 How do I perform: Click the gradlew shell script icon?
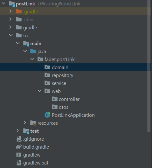pyautogui.click(x=19, y=155)
